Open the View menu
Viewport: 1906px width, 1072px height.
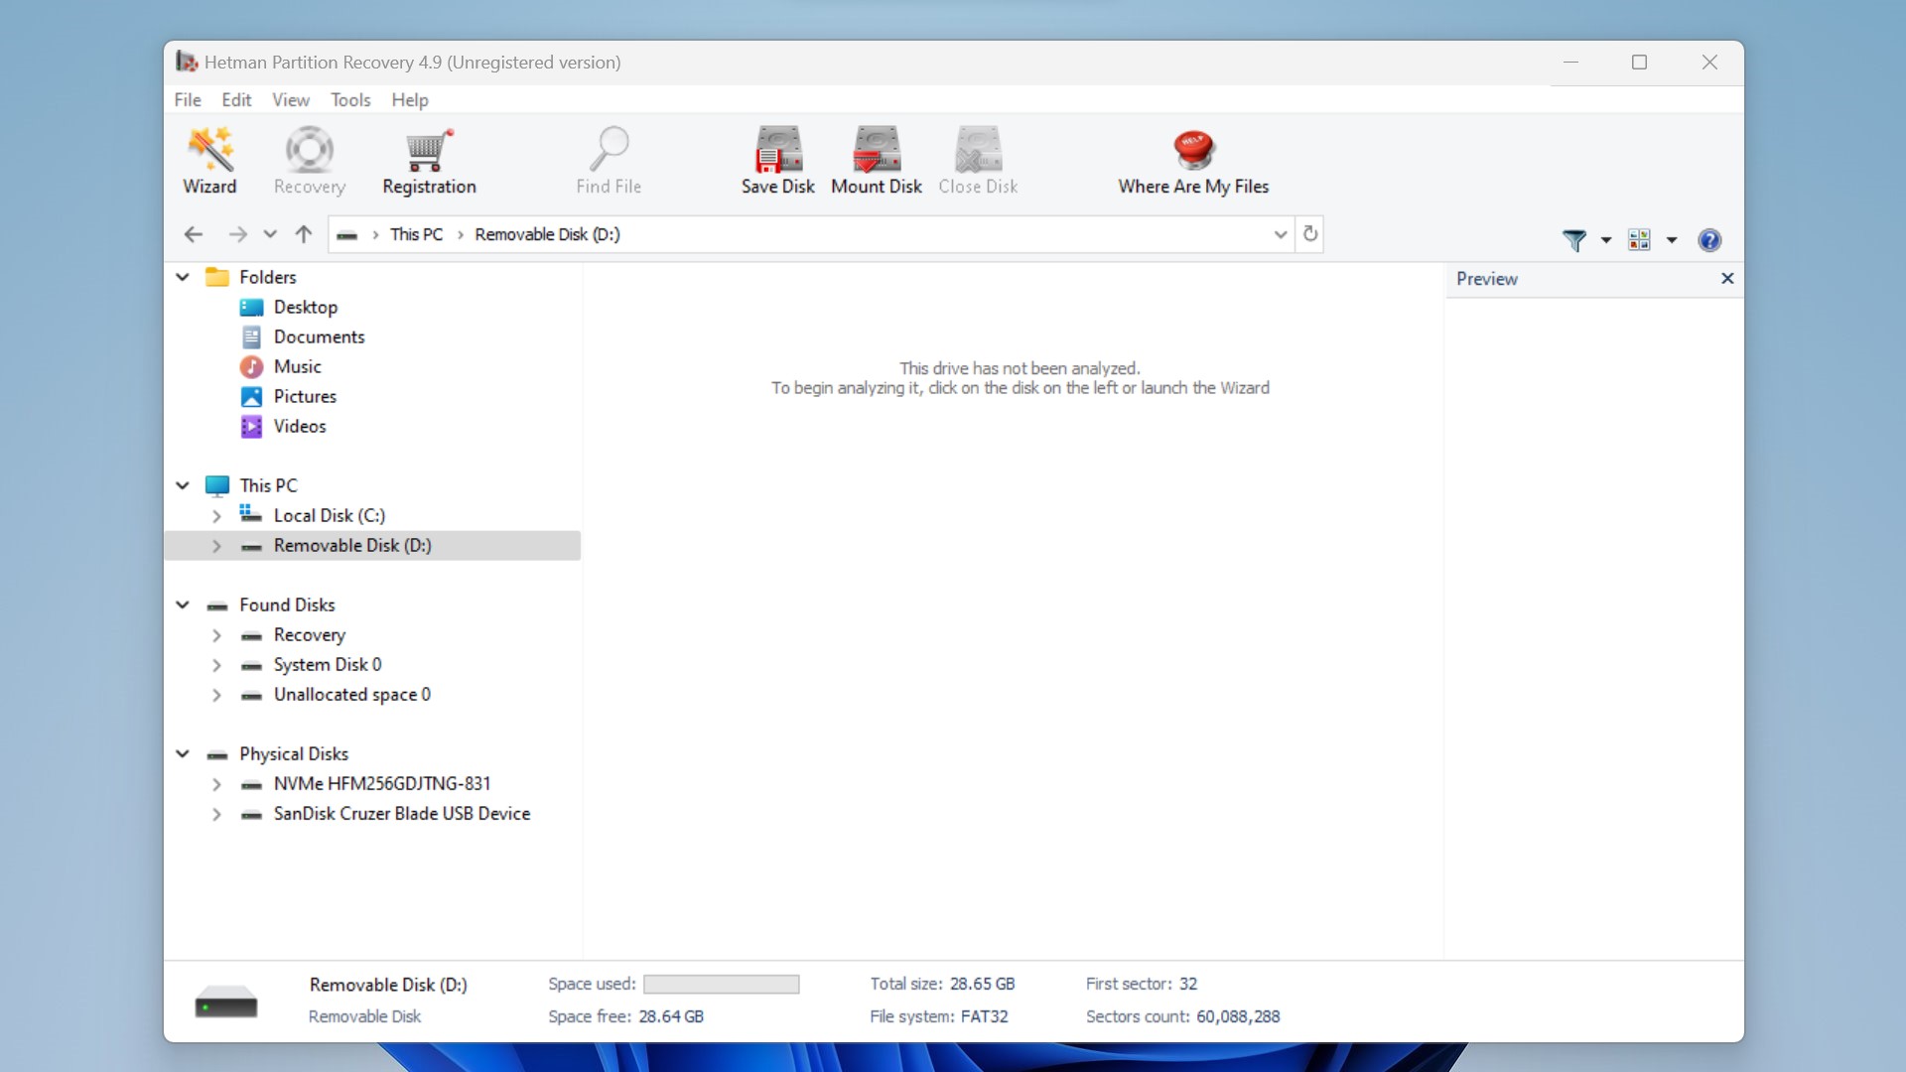(291, 99)
